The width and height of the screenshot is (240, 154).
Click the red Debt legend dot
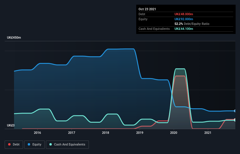coord(9,144)
